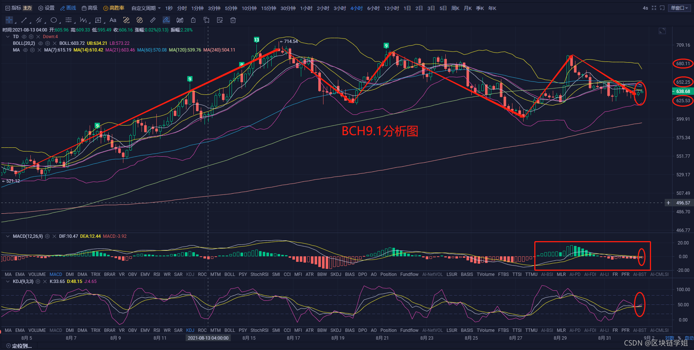
Task: Switch to 周K timeframe
Action: pyautogui.click(x=455, y=8)
